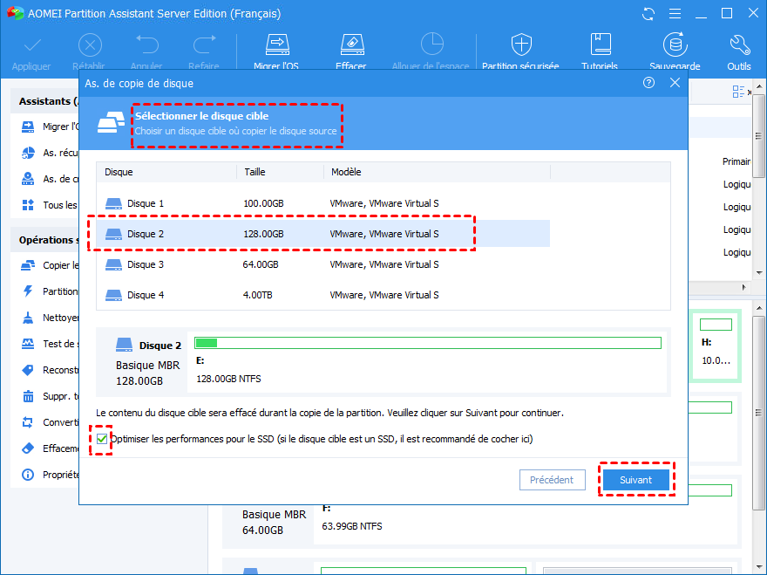The width and height of the screenshot is (767, 575).
Task: Close the As. de copie de disque dialog
Action: [x=675, y=83]
